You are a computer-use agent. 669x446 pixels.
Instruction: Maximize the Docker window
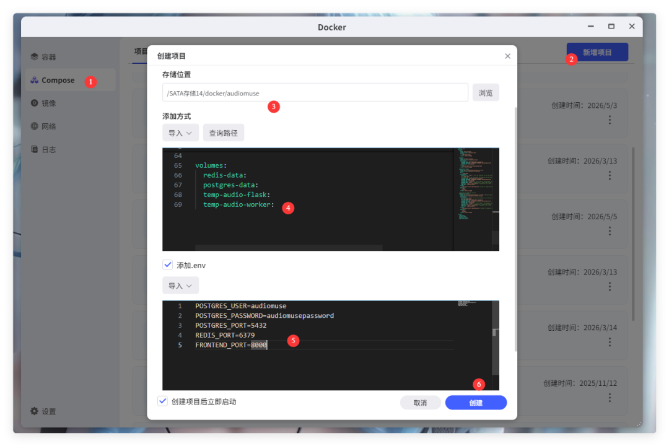611,27
